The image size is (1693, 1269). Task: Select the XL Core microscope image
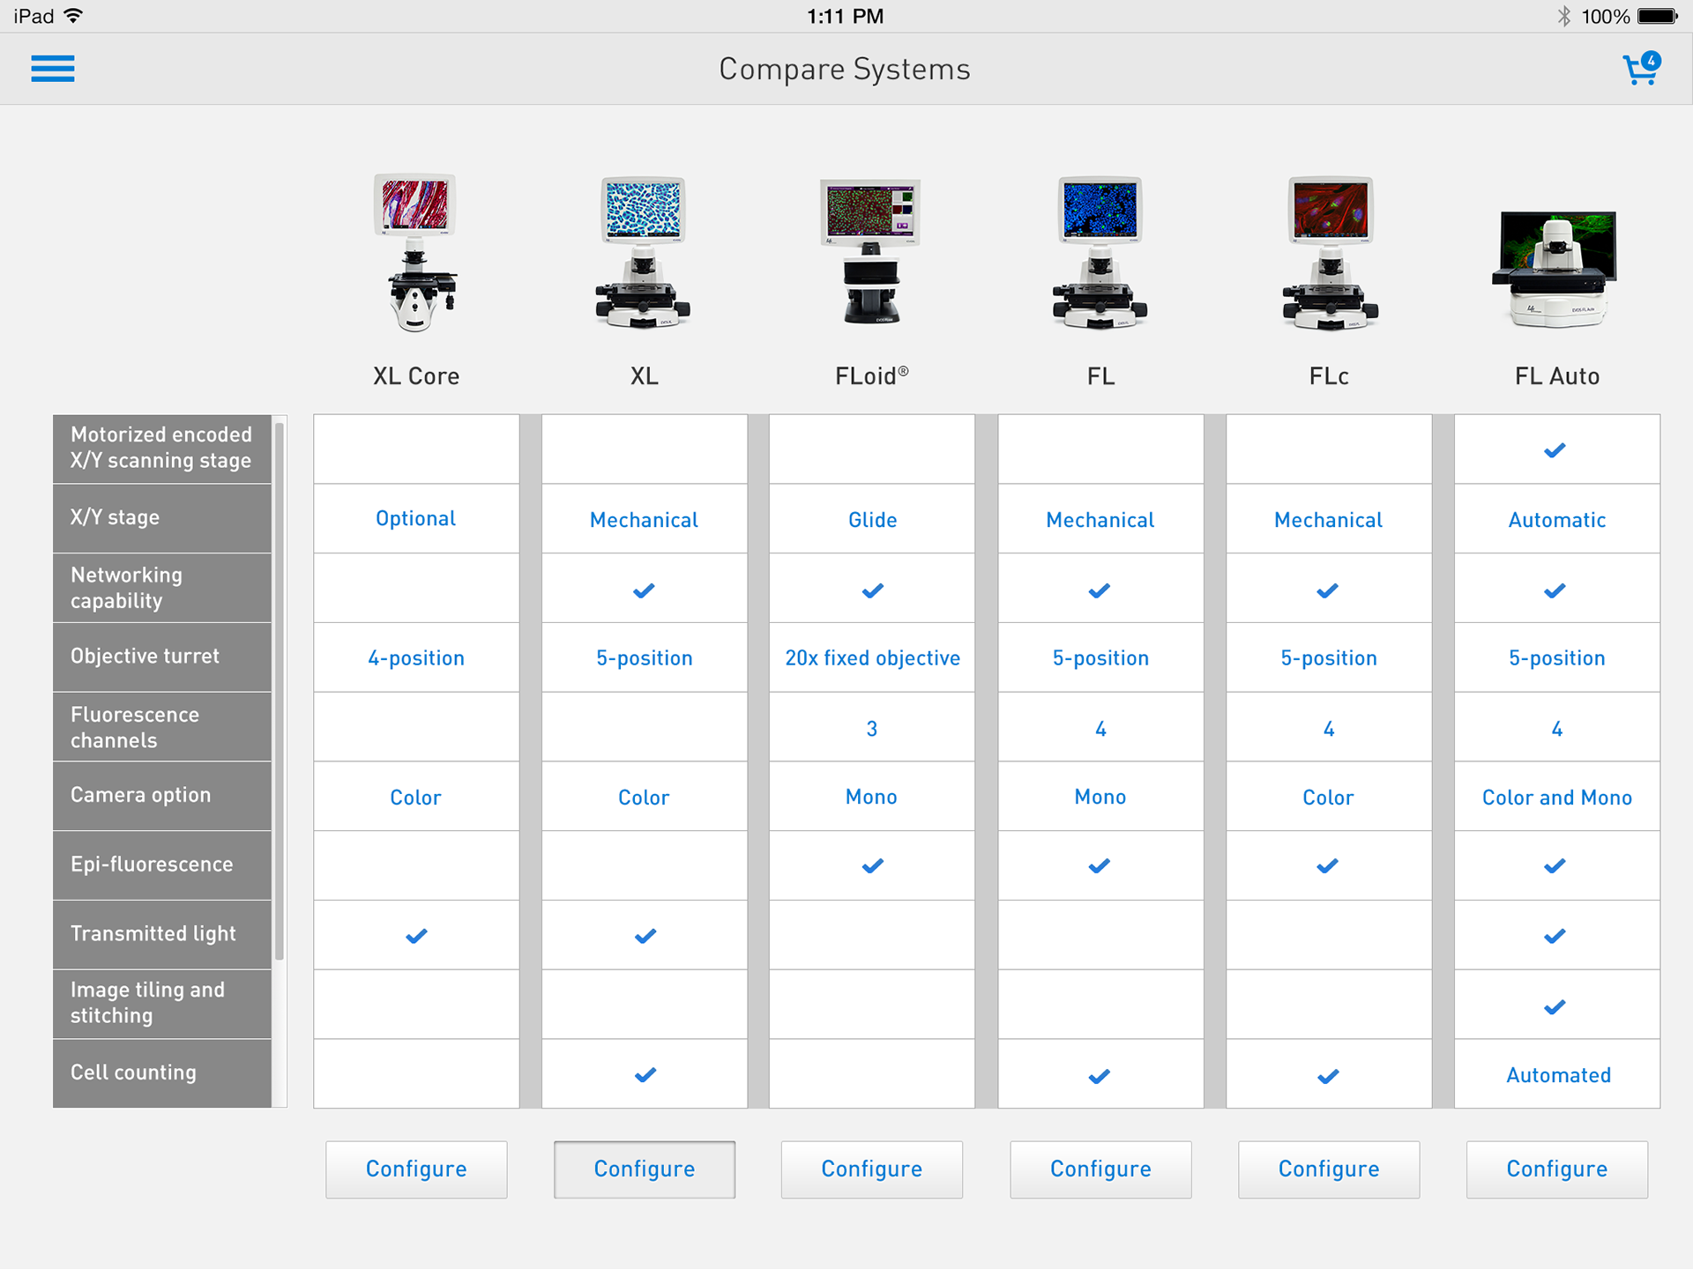pyautogui.click(x=416, y=253)
